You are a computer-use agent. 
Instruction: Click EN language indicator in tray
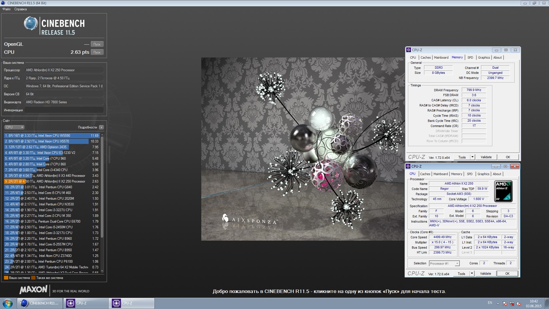[x=490, y=303]
